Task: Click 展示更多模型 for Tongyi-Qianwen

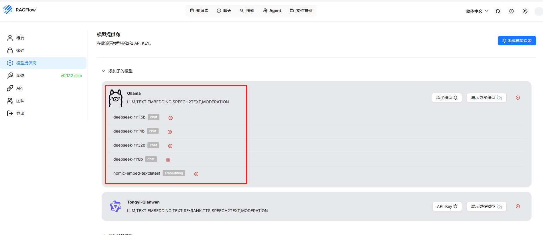Action: pos(487,206)
